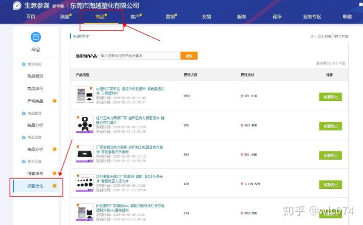Open 搜索排名 in the sidebar

(x=35, y=174)
